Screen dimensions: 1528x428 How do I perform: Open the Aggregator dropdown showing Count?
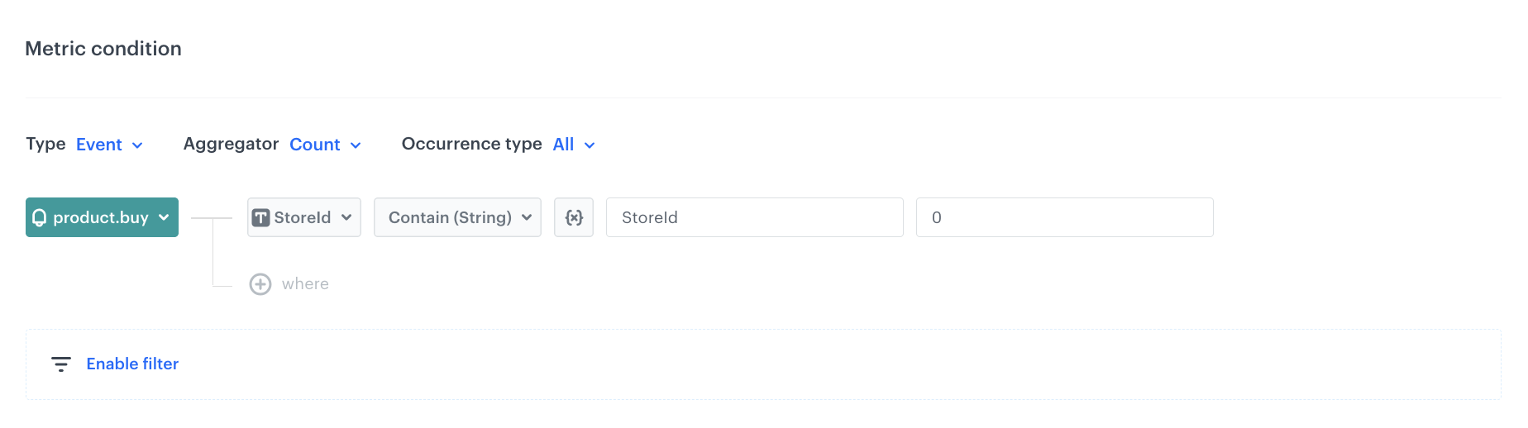click(x=315, y=145)
